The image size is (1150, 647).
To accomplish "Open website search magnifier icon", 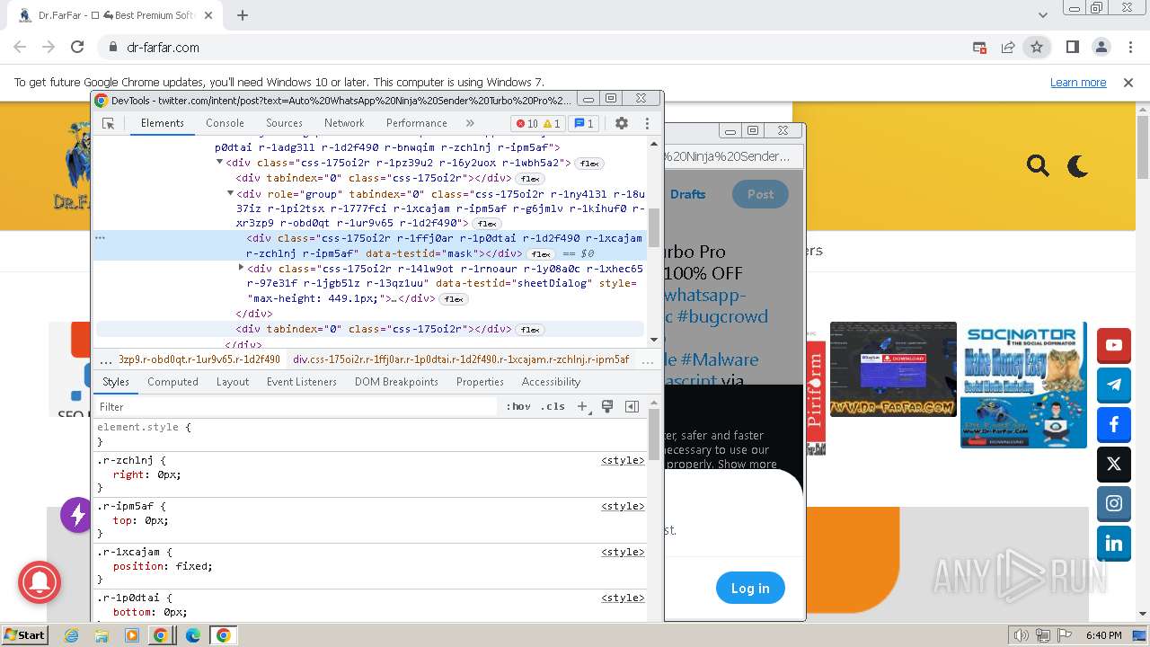I will click(x=1038, y=165).
